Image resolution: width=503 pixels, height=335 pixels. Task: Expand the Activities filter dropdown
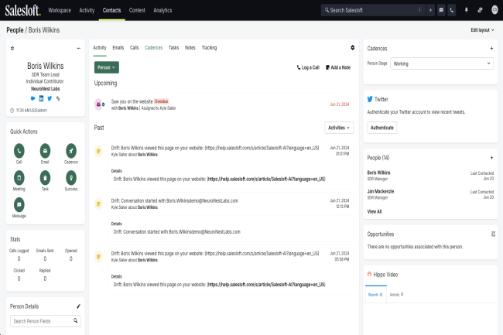click(339, 127)
